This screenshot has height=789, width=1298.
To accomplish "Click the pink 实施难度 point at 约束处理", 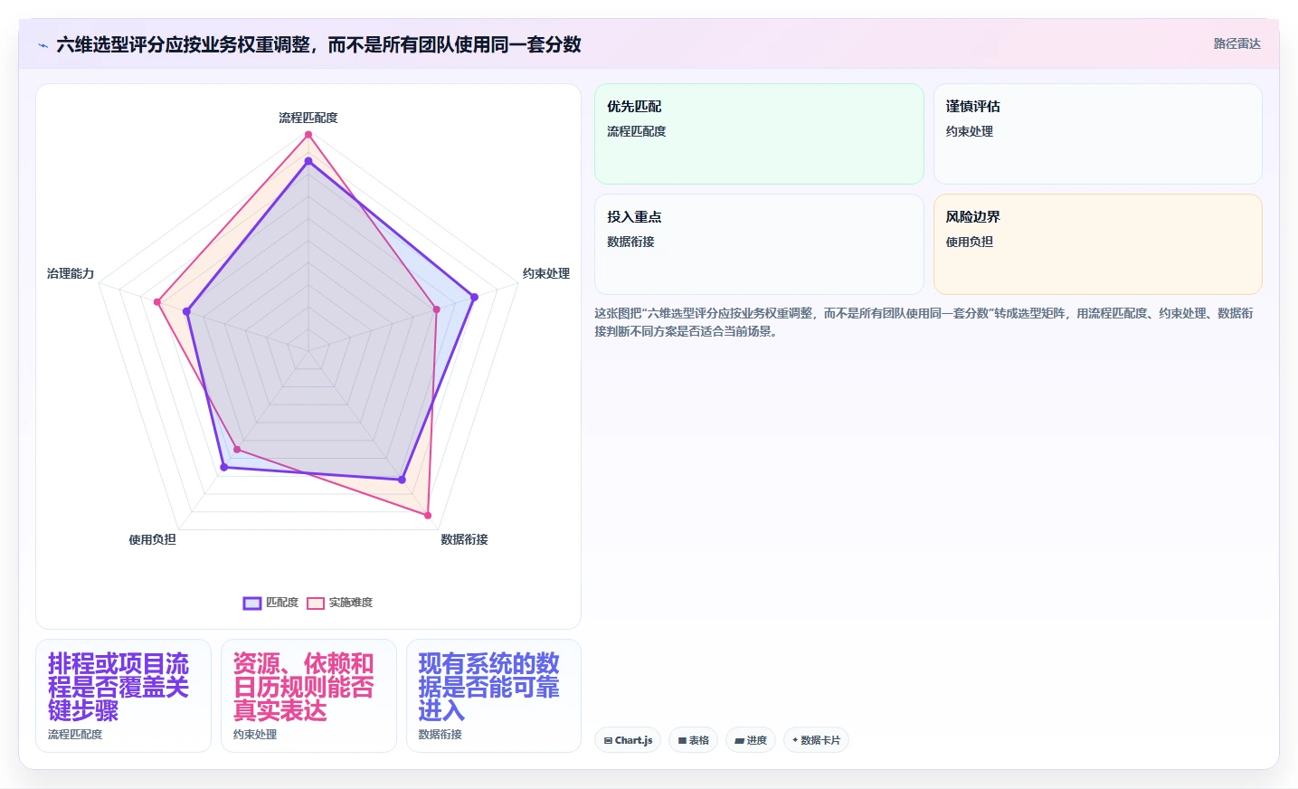I will (437, 309).
